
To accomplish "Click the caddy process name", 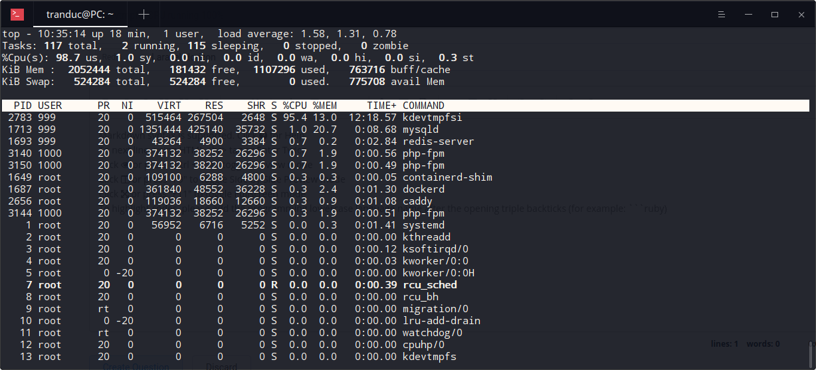I will (x=417, y=201).
